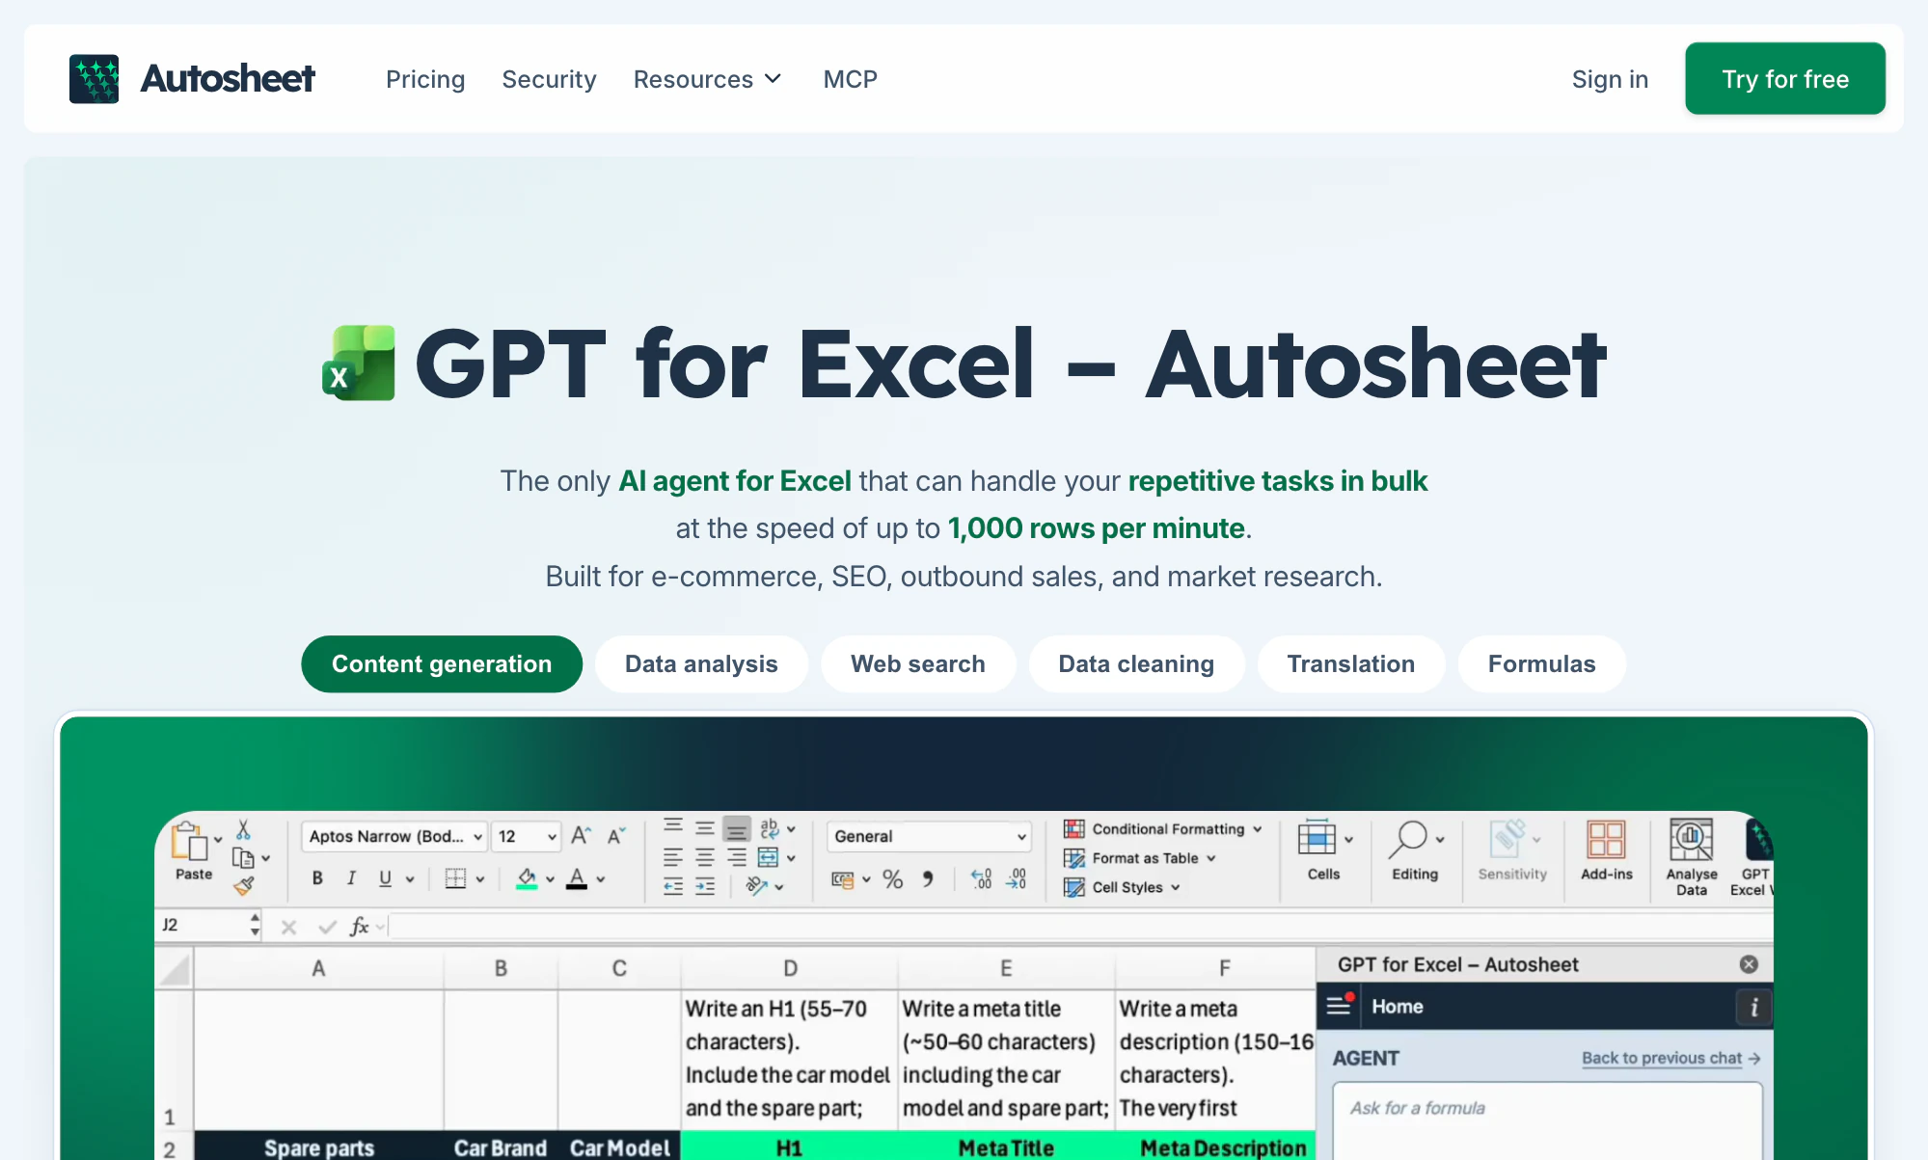Viewport: 1928px width, 1160px height.
Task: Switch to the Data cleaning tab
Action: tap(1136, 664)
